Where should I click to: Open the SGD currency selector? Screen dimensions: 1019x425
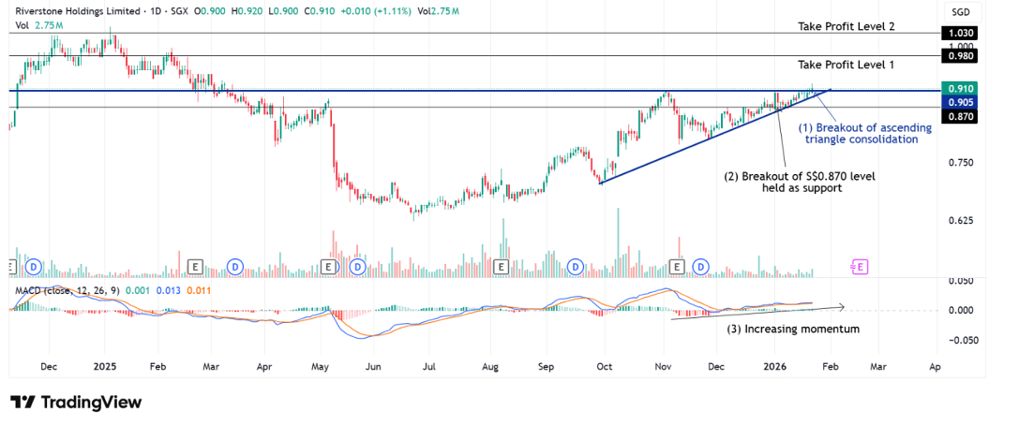coord(960,11)
